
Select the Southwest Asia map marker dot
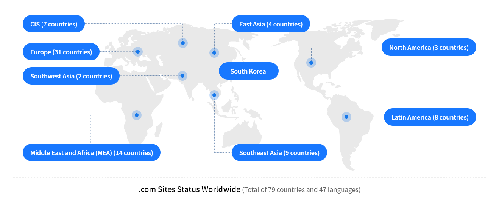pos(182,76)
